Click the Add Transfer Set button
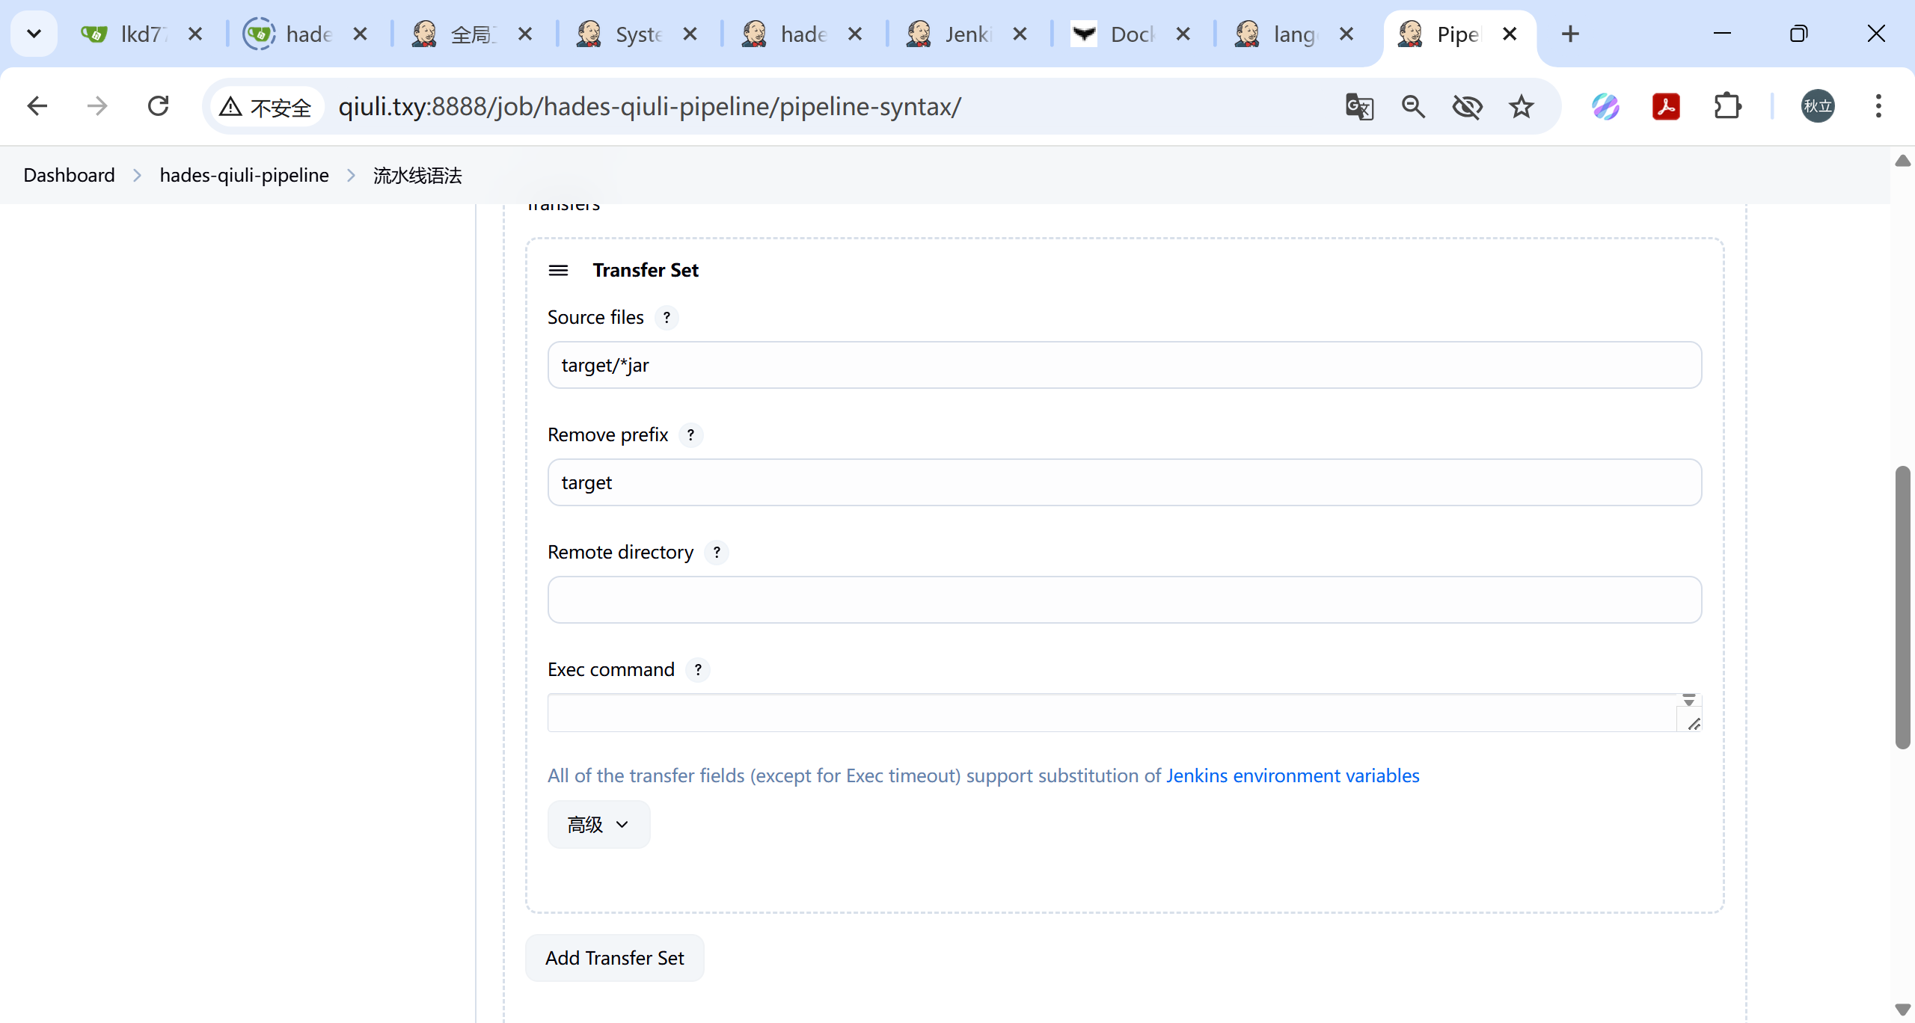This screenshot has height=1023, width=1915. tap(614, 958)
